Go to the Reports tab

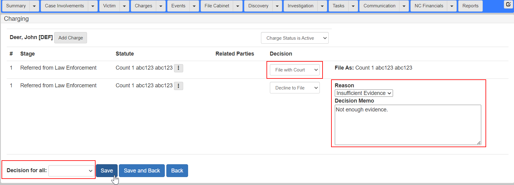[x=470, y=6]
